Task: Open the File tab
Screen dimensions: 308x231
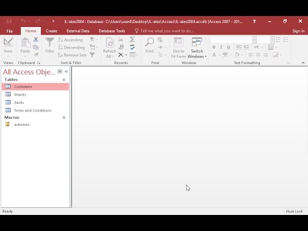Action: (10, 31)
